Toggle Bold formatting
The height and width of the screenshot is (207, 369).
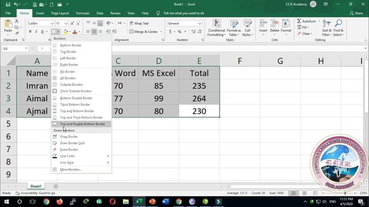pos(30,32)
